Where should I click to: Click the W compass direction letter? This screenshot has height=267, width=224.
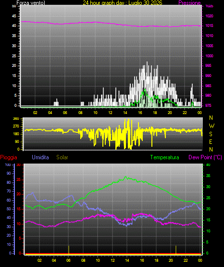[212, 126]
